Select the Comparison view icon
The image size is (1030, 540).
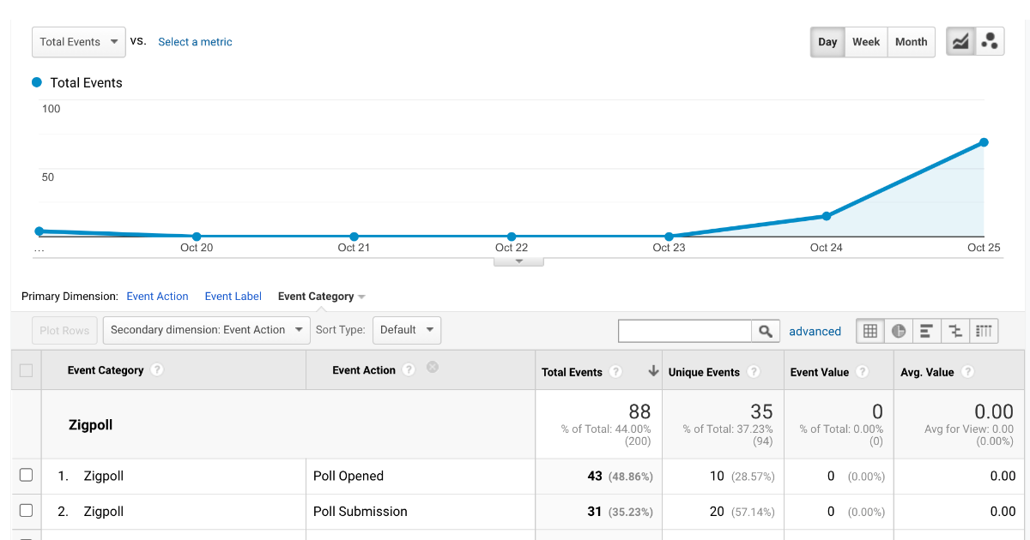pos(954,331)
